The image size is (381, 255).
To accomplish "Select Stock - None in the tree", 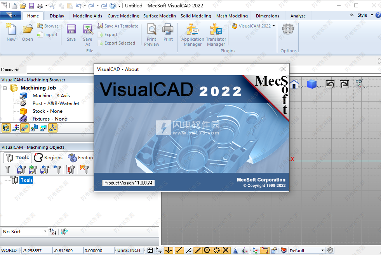I will point(47,111).
